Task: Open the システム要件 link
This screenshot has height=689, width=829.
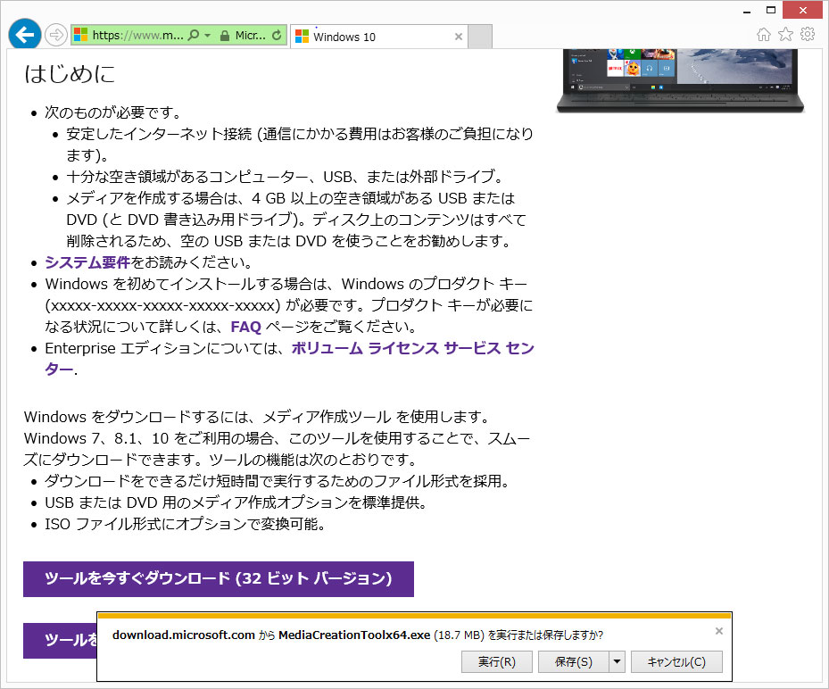Action: click(87, 262)
